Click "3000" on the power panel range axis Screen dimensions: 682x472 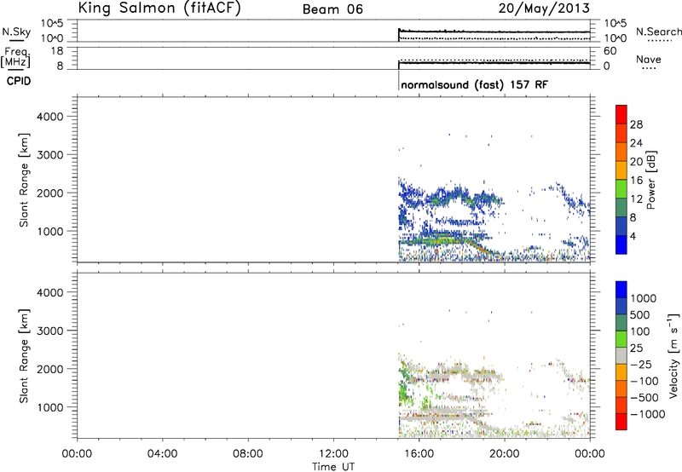[50, 155]
